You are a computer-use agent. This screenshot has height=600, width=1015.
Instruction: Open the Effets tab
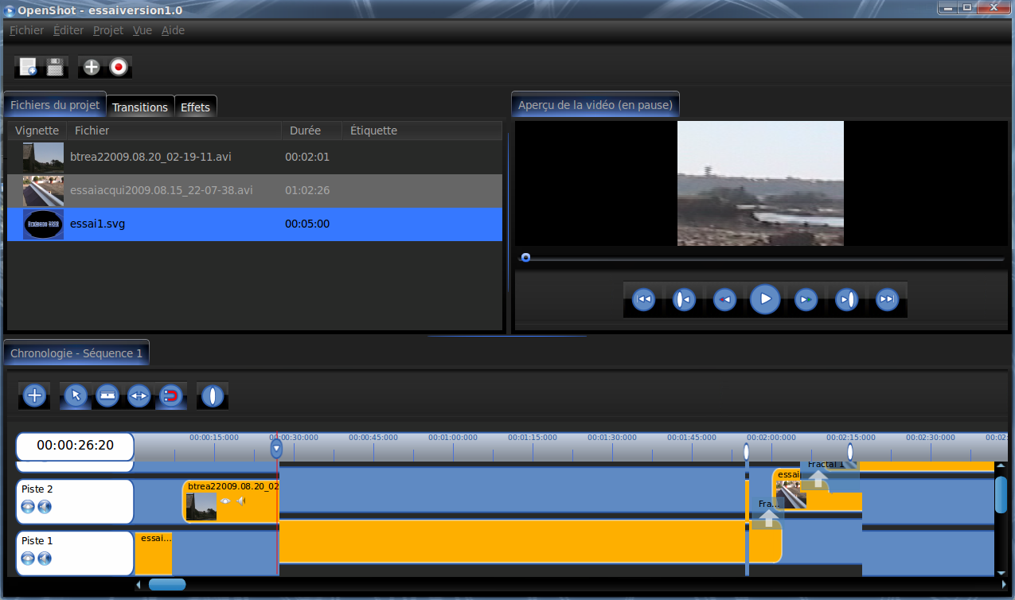click(195, 107)
